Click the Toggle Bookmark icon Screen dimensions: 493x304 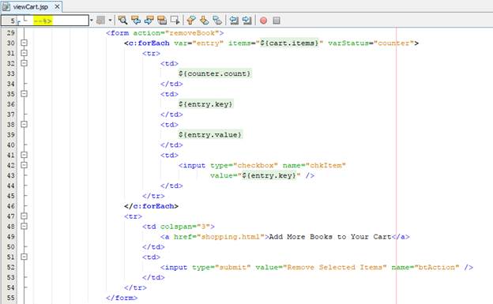click(x=217, y=21)
